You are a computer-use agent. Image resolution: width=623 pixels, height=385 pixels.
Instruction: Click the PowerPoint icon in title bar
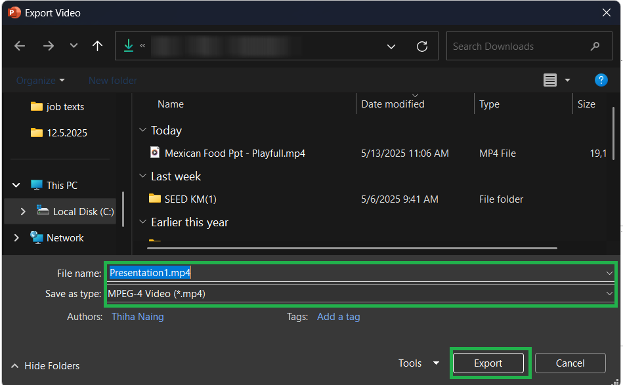14,12
